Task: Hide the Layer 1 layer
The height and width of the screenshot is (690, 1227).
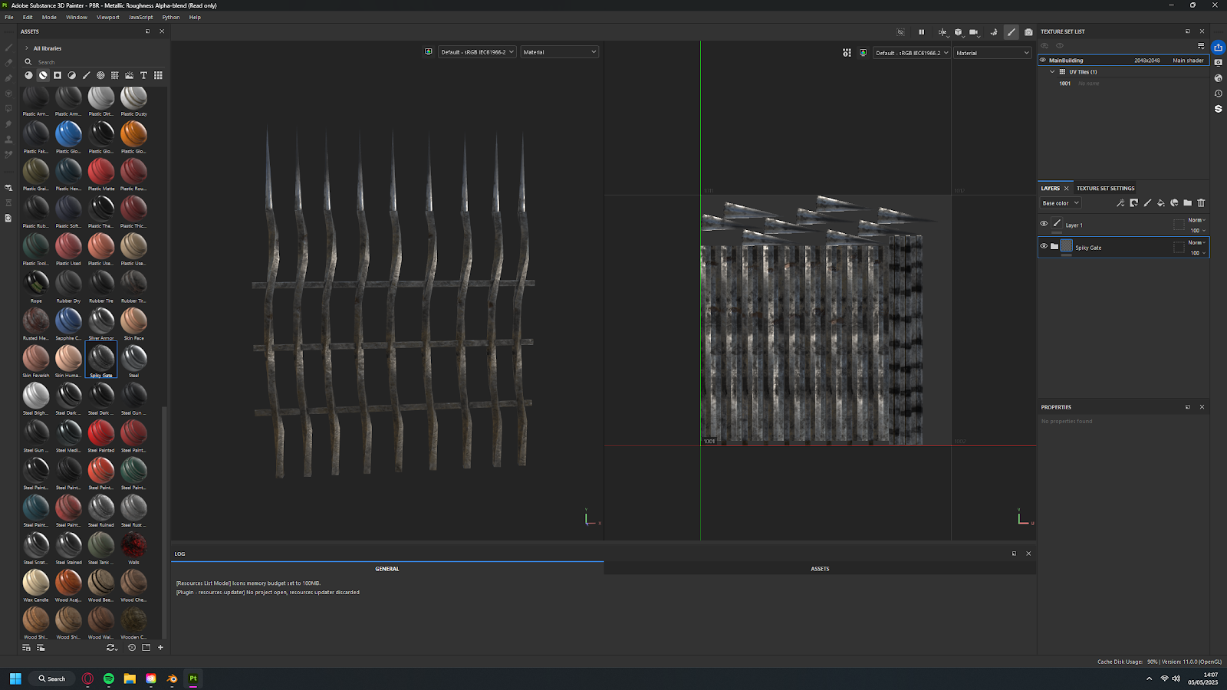Action: (x=1044, y=224)
